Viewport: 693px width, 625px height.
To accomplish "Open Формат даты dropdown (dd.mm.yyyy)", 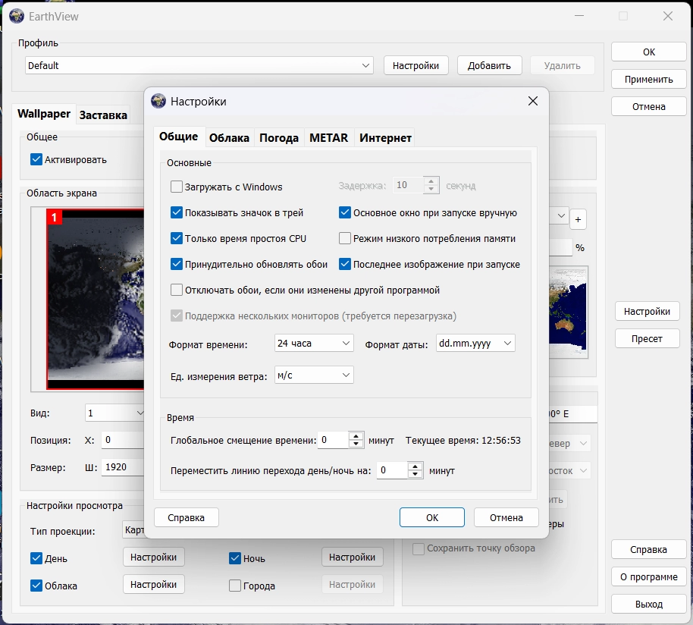I will [475, 343].
